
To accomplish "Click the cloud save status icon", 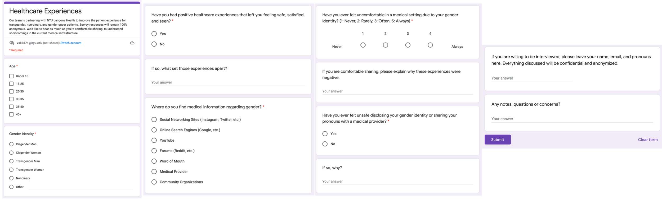I will [132, 43].
